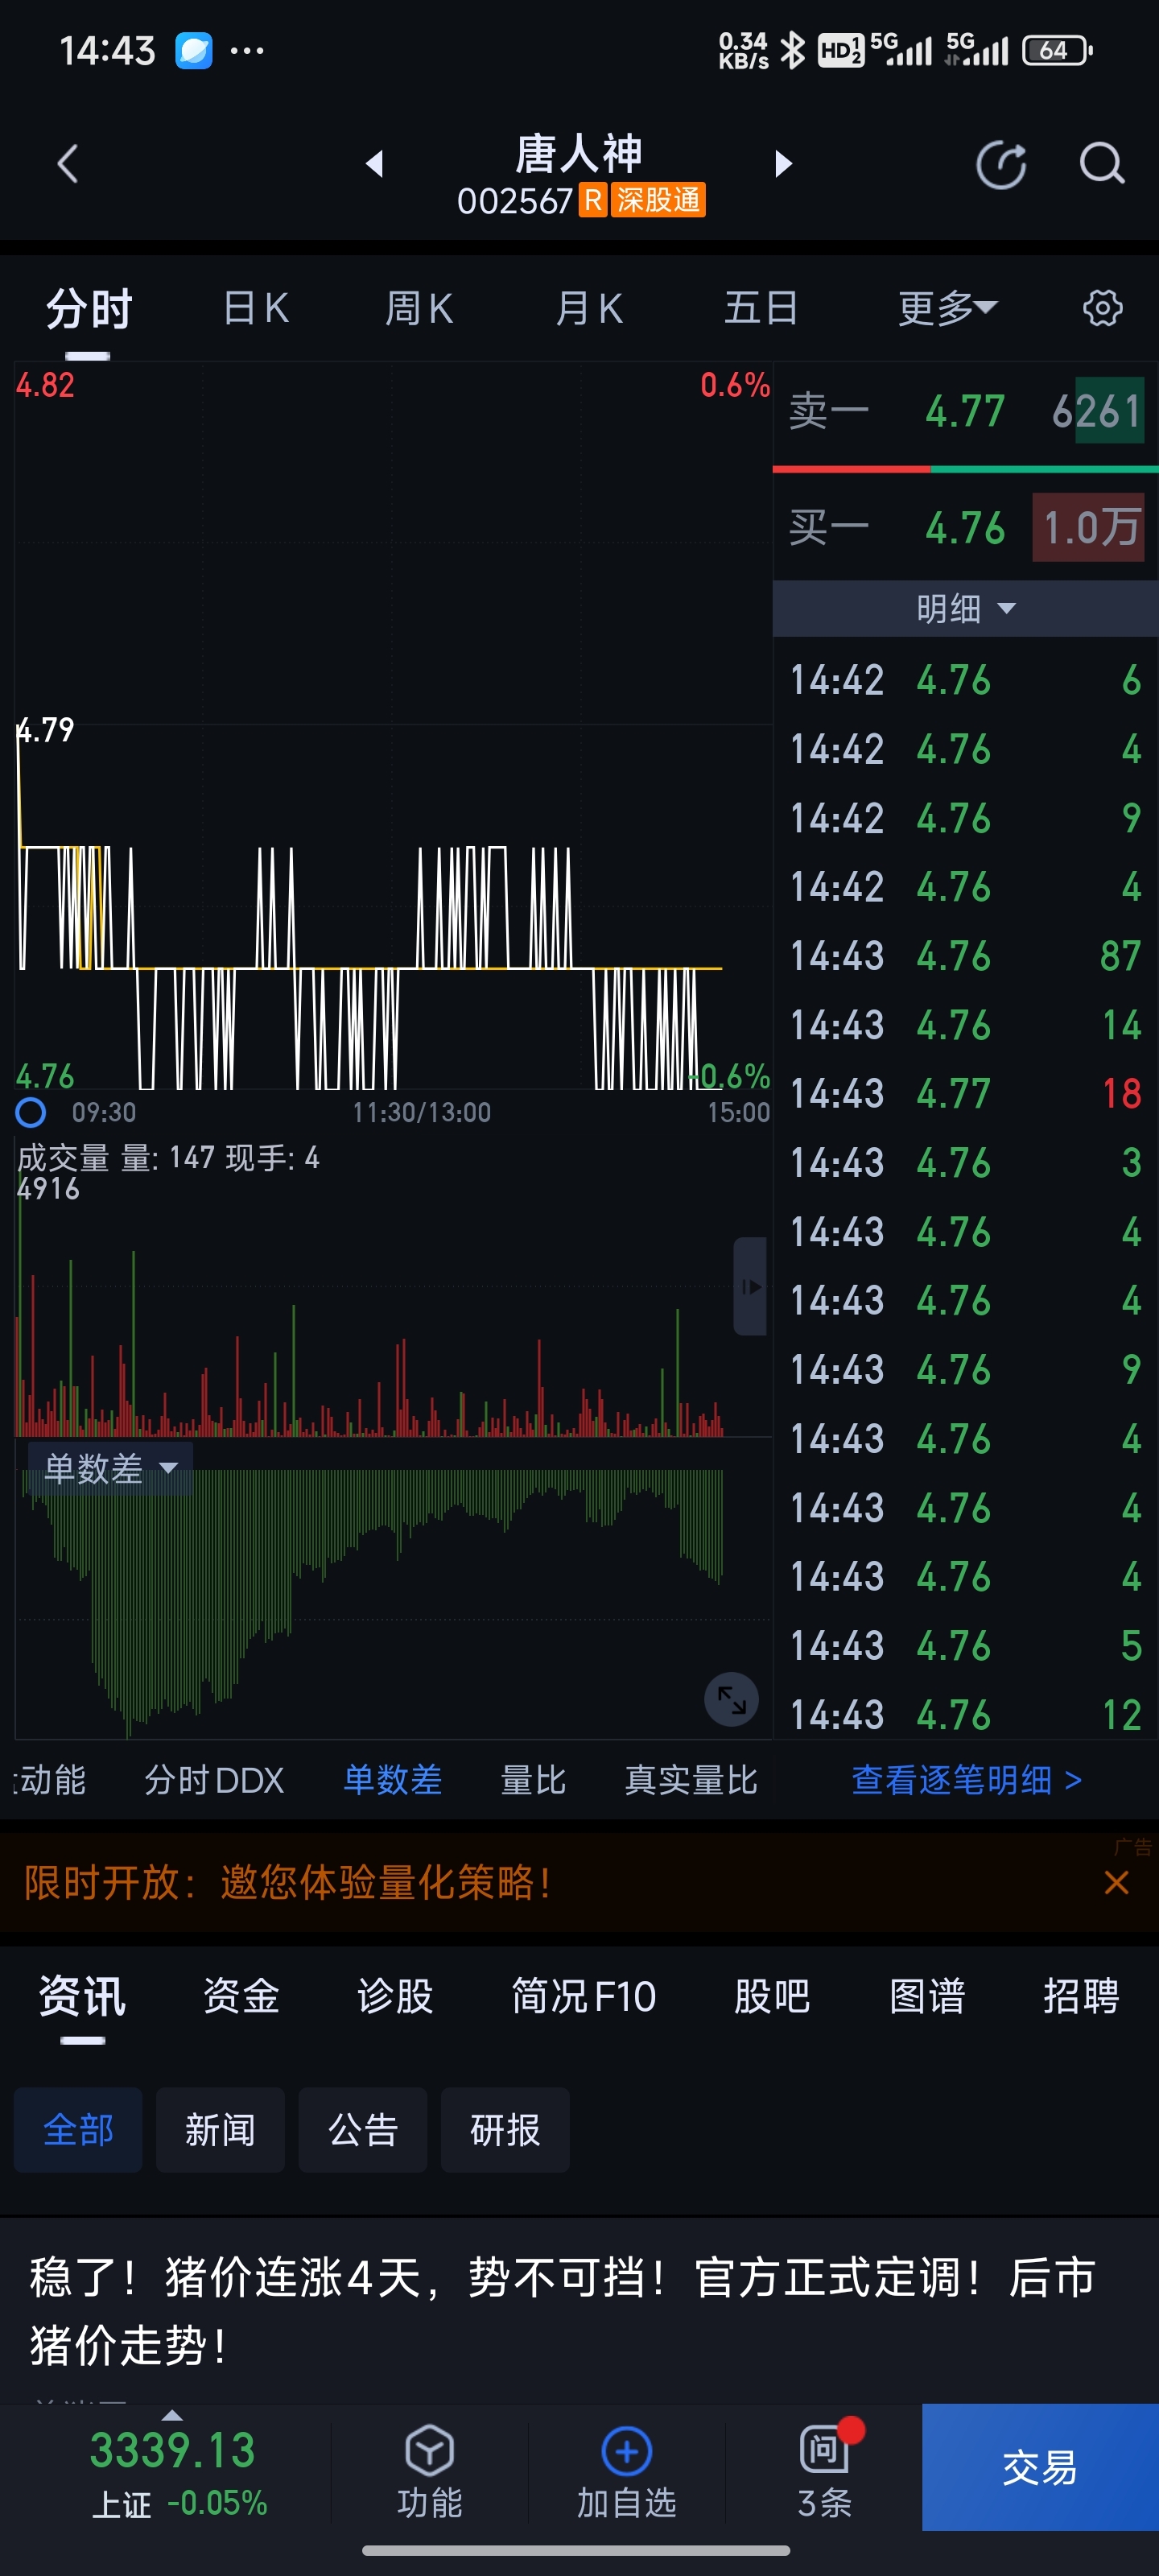Viewport: 1159px width, 2576px height.
Task: Switch to next stock with right triangle
Action: 783,163
